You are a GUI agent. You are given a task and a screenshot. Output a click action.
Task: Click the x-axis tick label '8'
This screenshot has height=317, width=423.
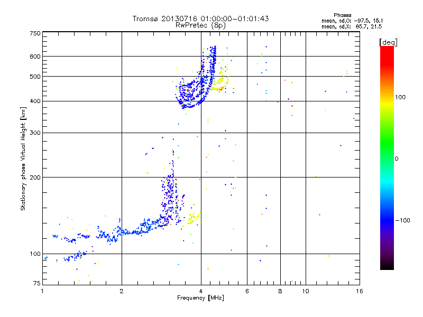280,291
